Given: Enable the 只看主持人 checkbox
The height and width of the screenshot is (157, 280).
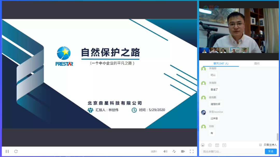Looking at the screenshot, I should click(261, 145).
